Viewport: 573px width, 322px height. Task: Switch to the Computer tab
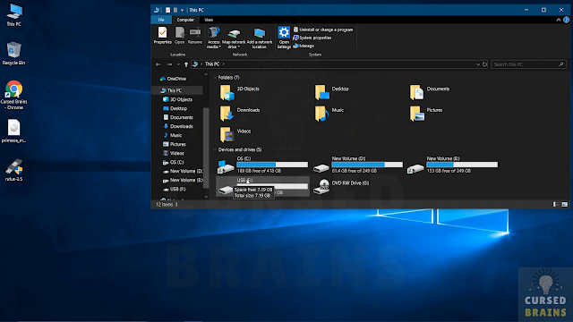tap(185, 20)
